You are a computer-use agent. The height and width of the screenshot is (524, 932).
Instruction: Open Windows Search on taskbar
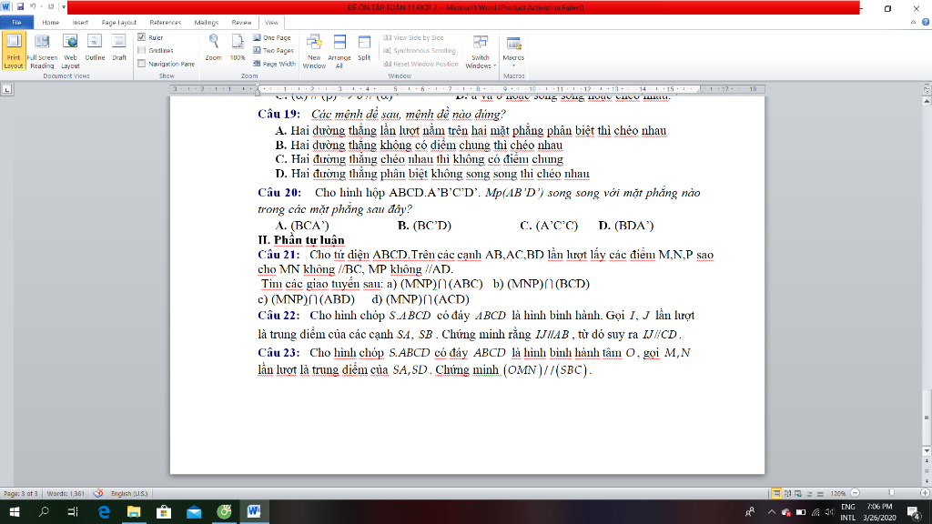click(44, 511)
